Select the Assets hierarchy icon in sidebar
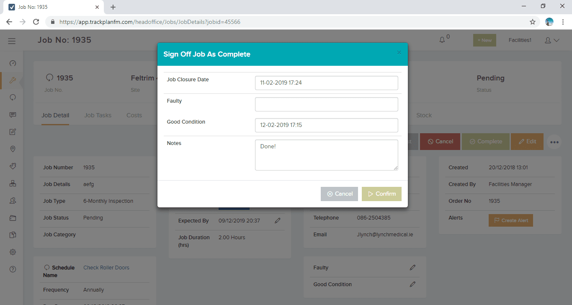572x305 pixels. coord(12,183)
